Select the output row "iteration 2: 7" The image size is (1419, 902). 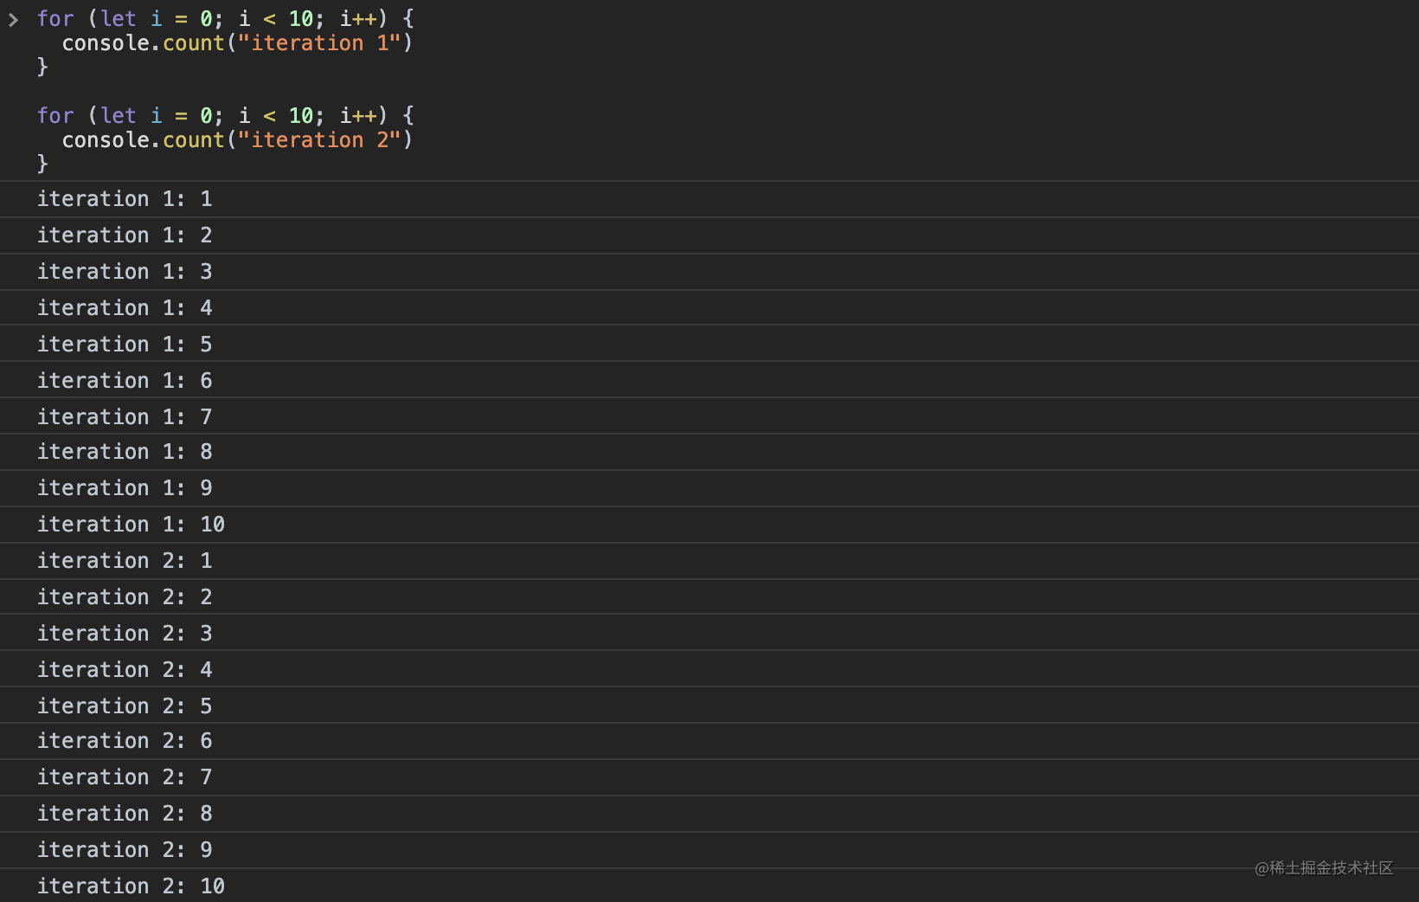(709, 777)
